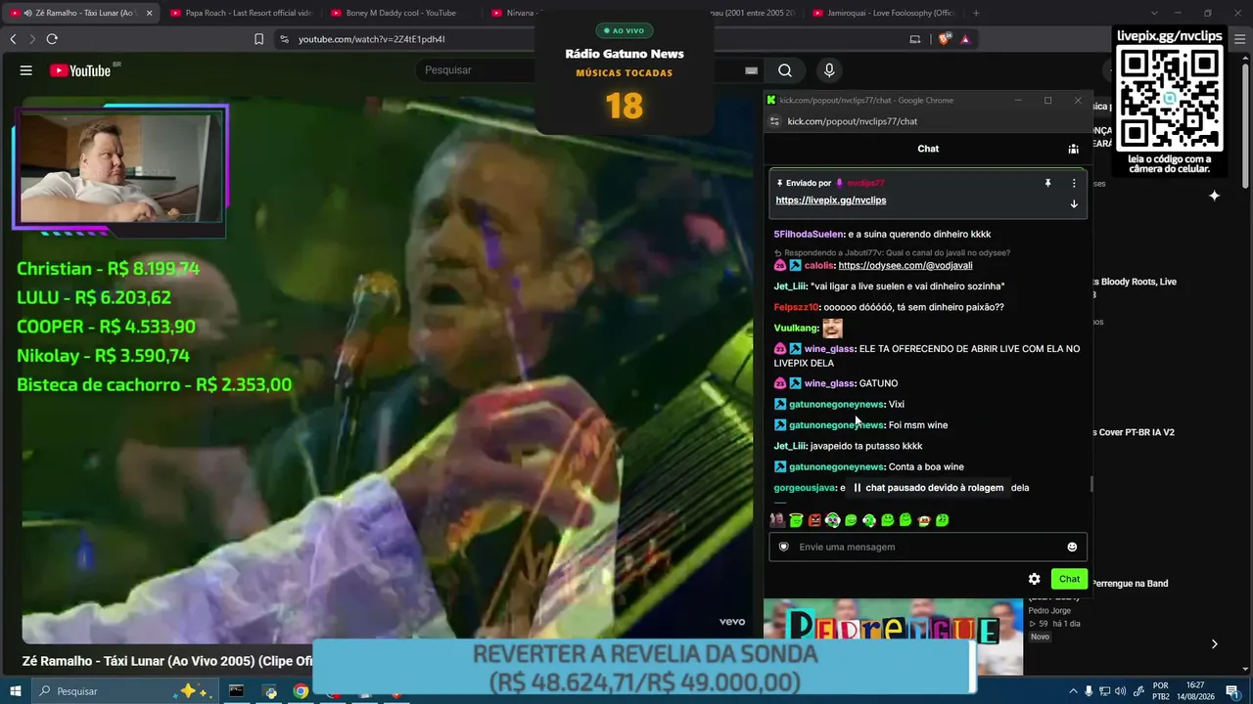View site information in Kick popout
Viewport: 1253px width, 704px height.
774,121
